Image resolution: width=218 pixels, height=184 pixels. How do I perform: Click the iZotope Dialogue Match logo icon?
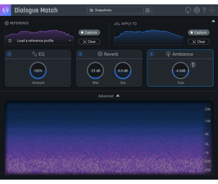pos(5,10)
